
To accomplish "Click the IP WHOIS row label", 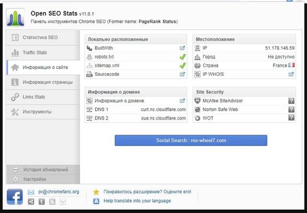I will click(213, 74).
